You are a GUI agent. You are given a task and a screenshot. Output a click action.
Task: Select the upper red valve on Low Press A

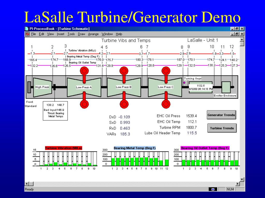tap(84, 75)
